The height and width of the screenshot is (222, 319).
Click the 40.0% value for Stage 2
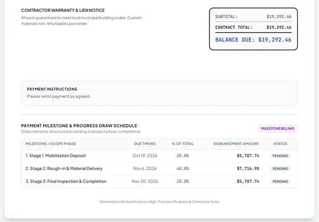tap(183, 168)
